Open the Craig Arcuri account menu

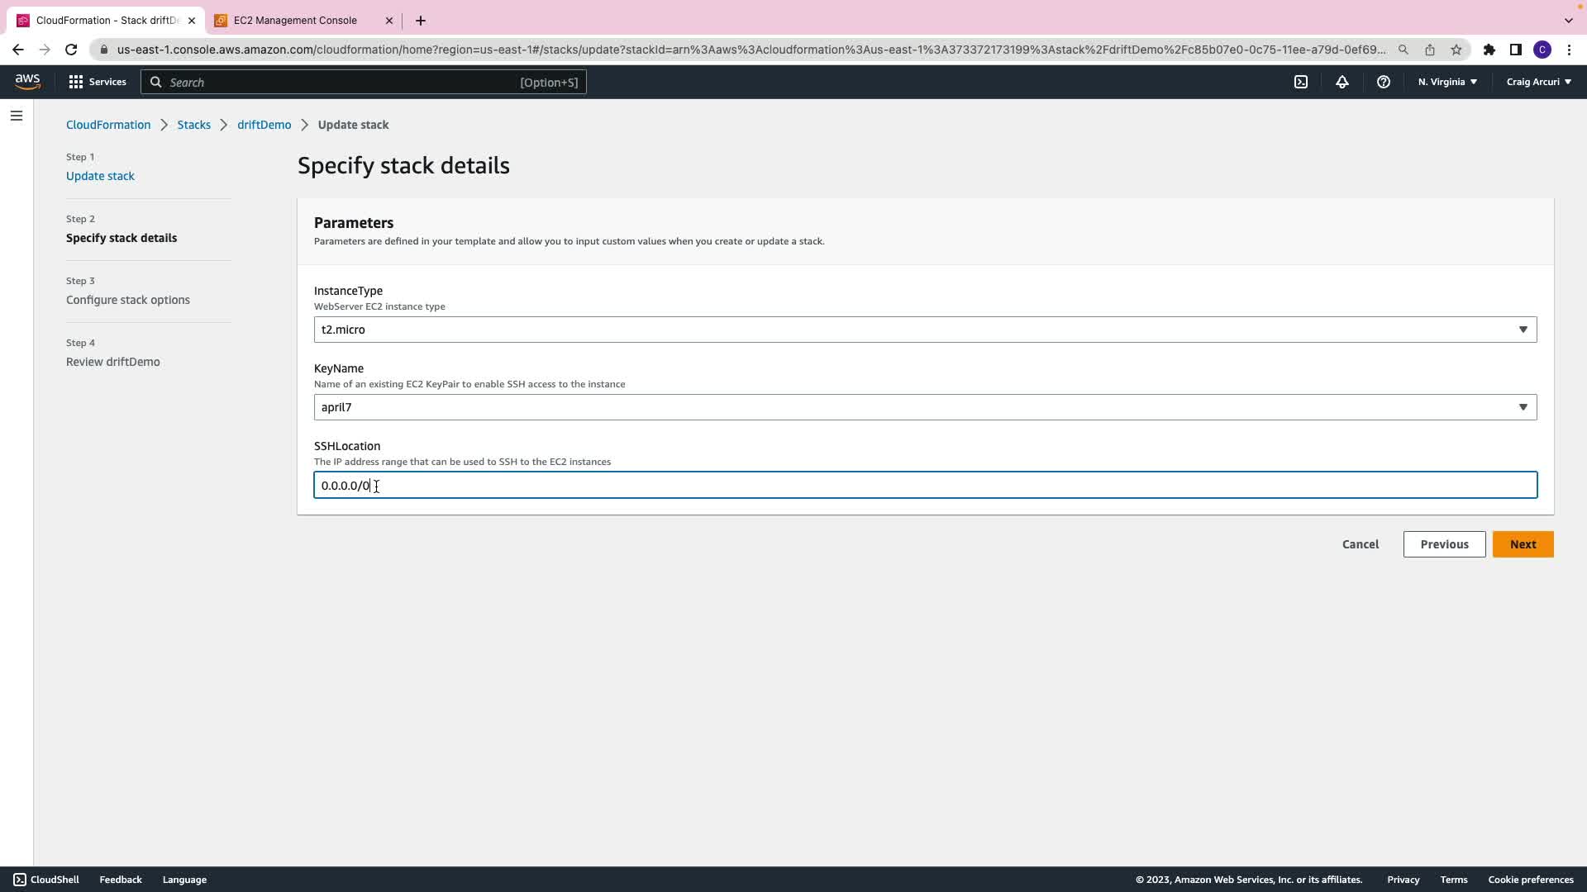(1538, 82)
